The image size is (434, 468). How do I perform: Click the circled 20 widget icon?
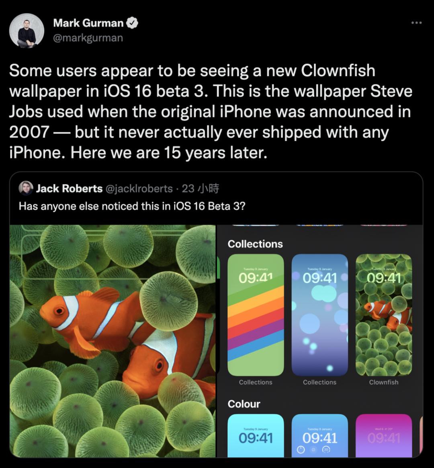tap(326, 450)
